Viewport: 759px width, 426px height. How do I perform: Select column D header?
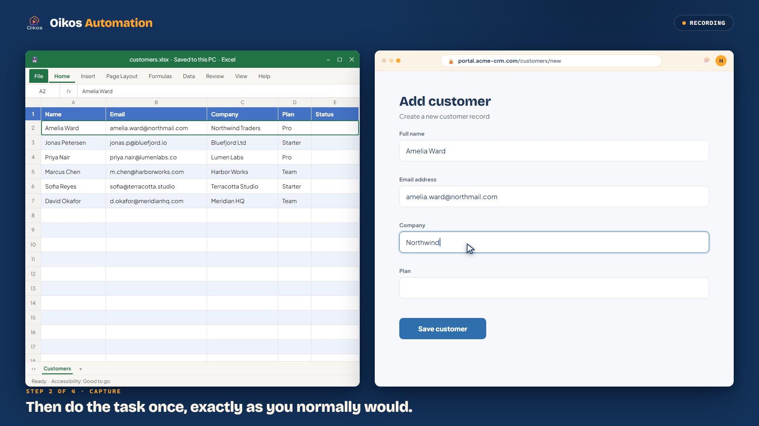tap(295, 102)
